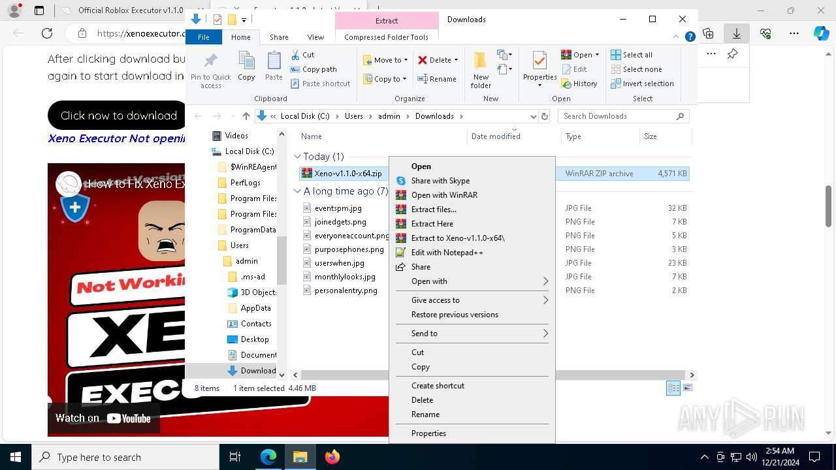Open the Edge profile avatar icon
Image resolution: width=836 pixels, height=470 pixels.
click(x=14, y=10)
